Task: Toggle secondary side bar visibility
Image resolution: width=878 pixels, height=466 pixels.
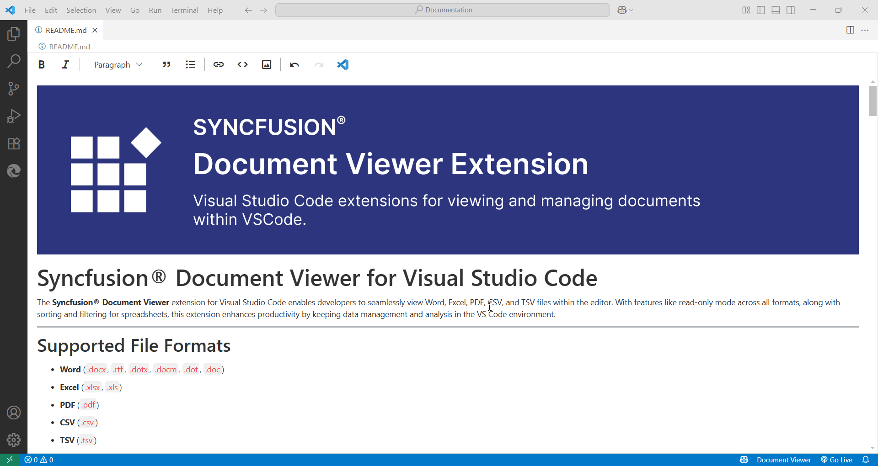Action: point(791,10)
